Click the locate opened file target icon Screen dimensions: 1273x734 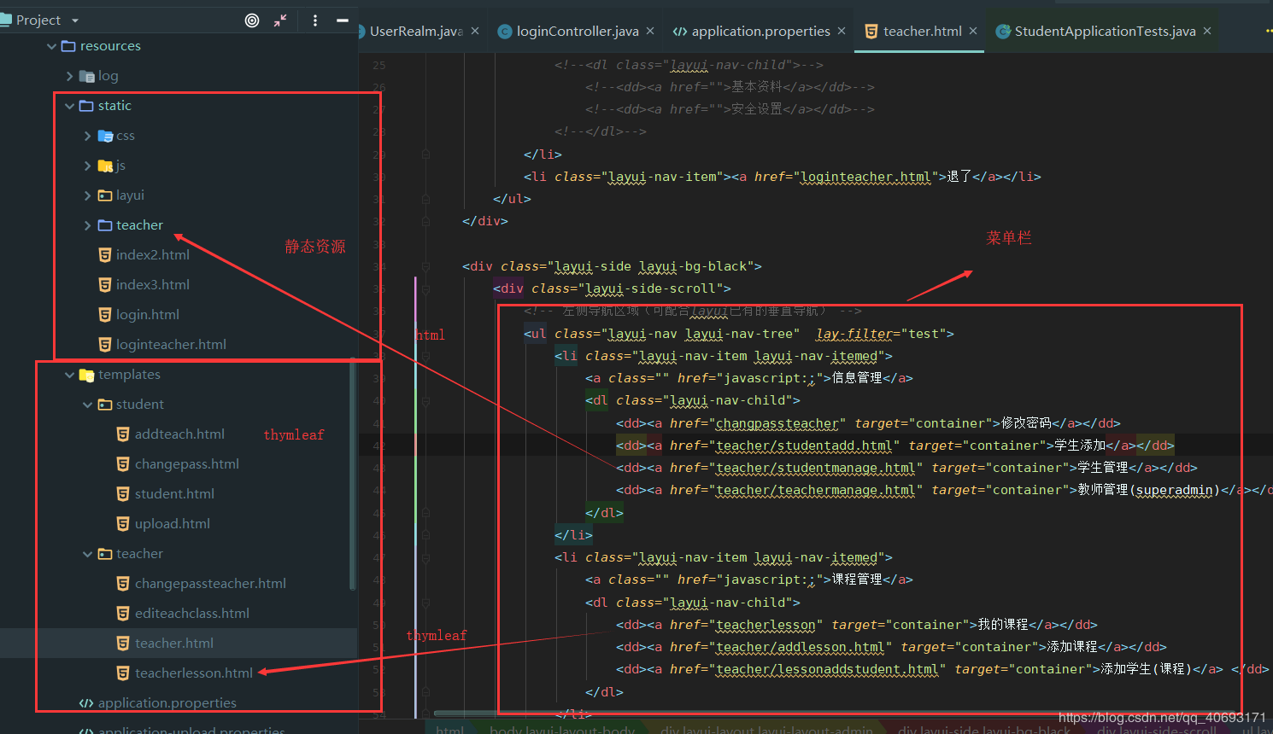252,20
